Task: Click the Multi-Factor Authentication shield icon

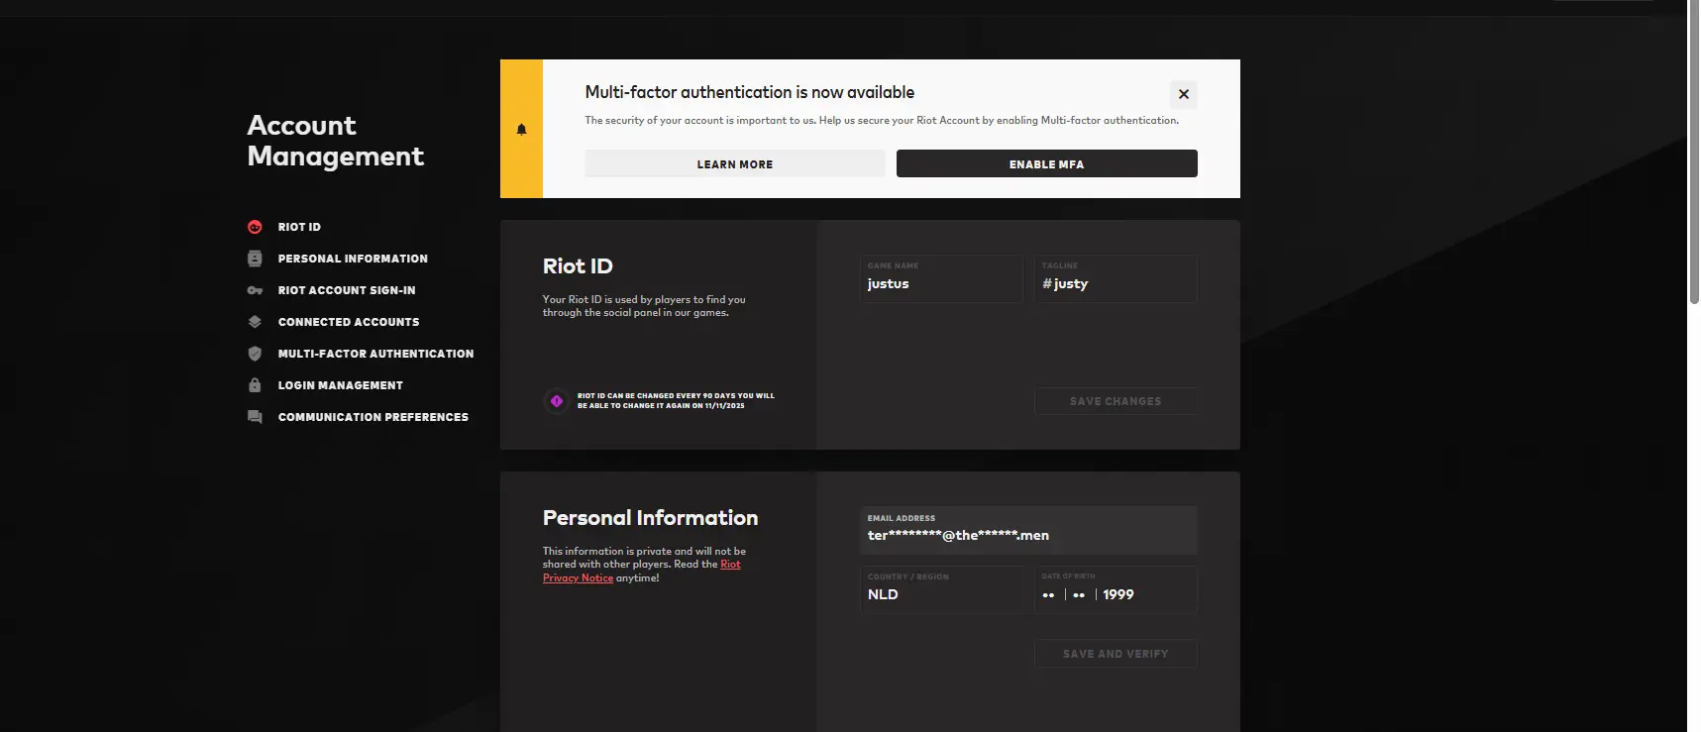Action: point(255,354)
